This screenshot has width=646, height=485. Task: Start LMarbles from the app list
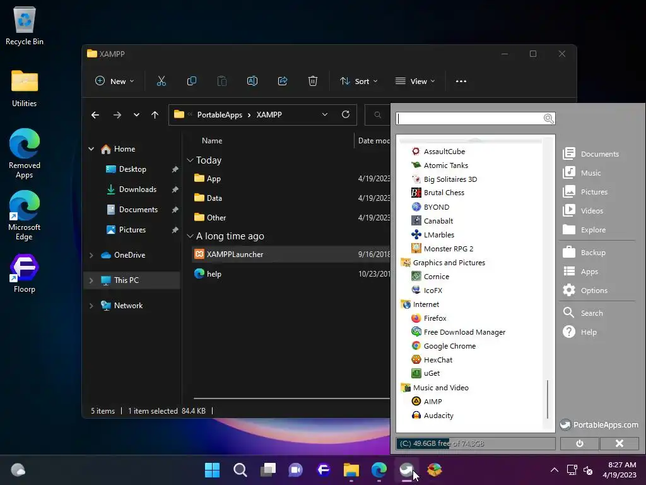(433, 235)
